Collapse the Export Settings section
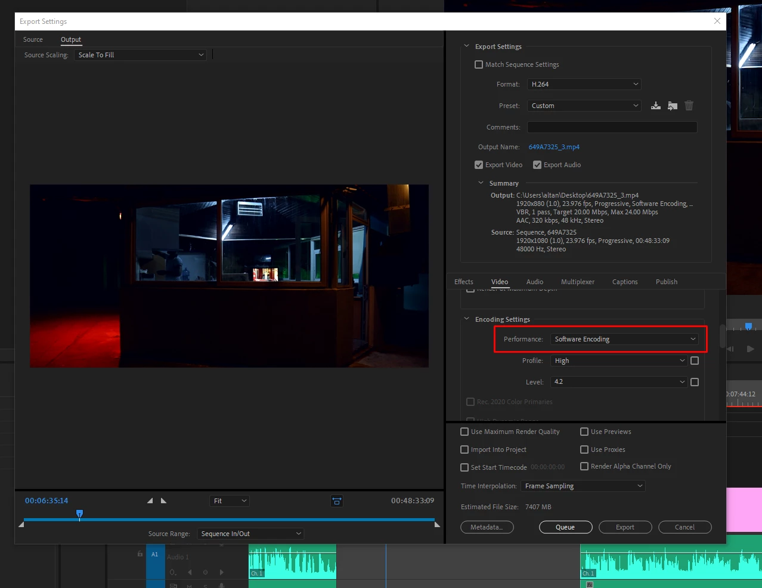The image size is (762, 588). pos(466,46)
